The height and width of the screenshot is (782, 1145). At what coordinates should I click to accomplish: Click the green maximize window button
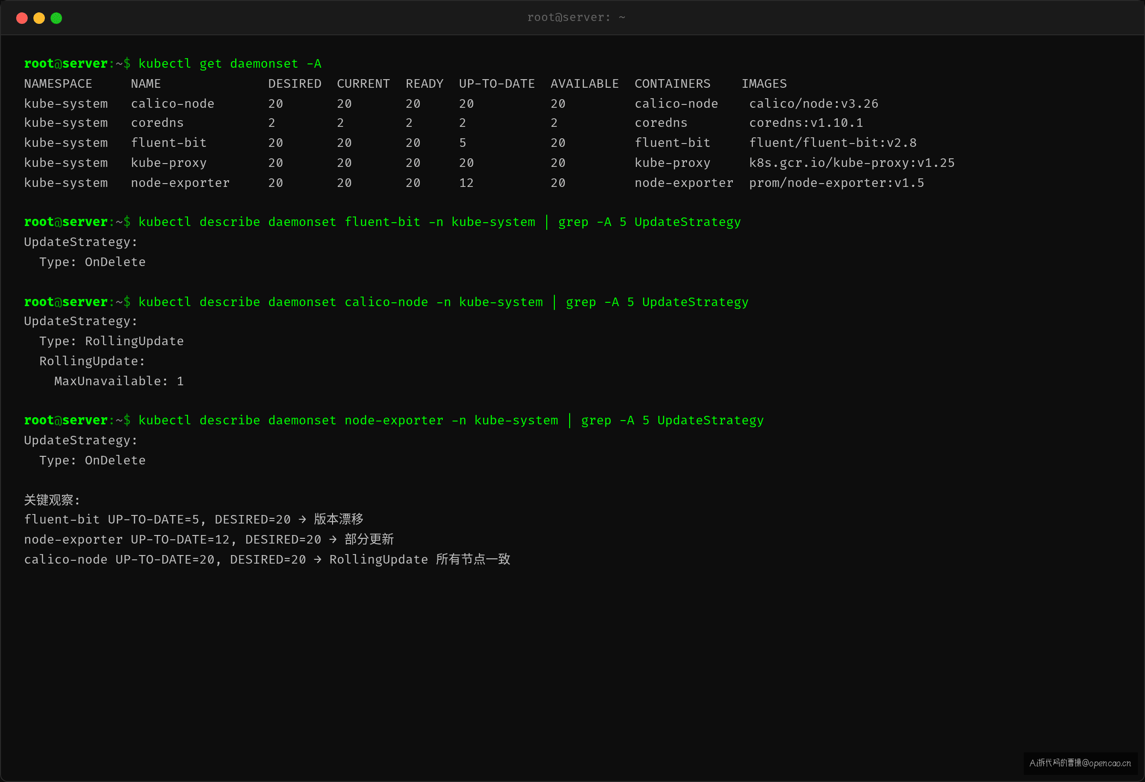point(56,18)
